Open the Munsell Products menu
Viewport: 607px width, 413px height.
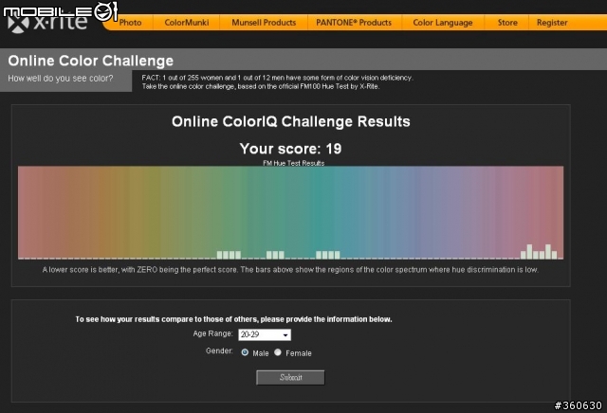click(264, 23)
